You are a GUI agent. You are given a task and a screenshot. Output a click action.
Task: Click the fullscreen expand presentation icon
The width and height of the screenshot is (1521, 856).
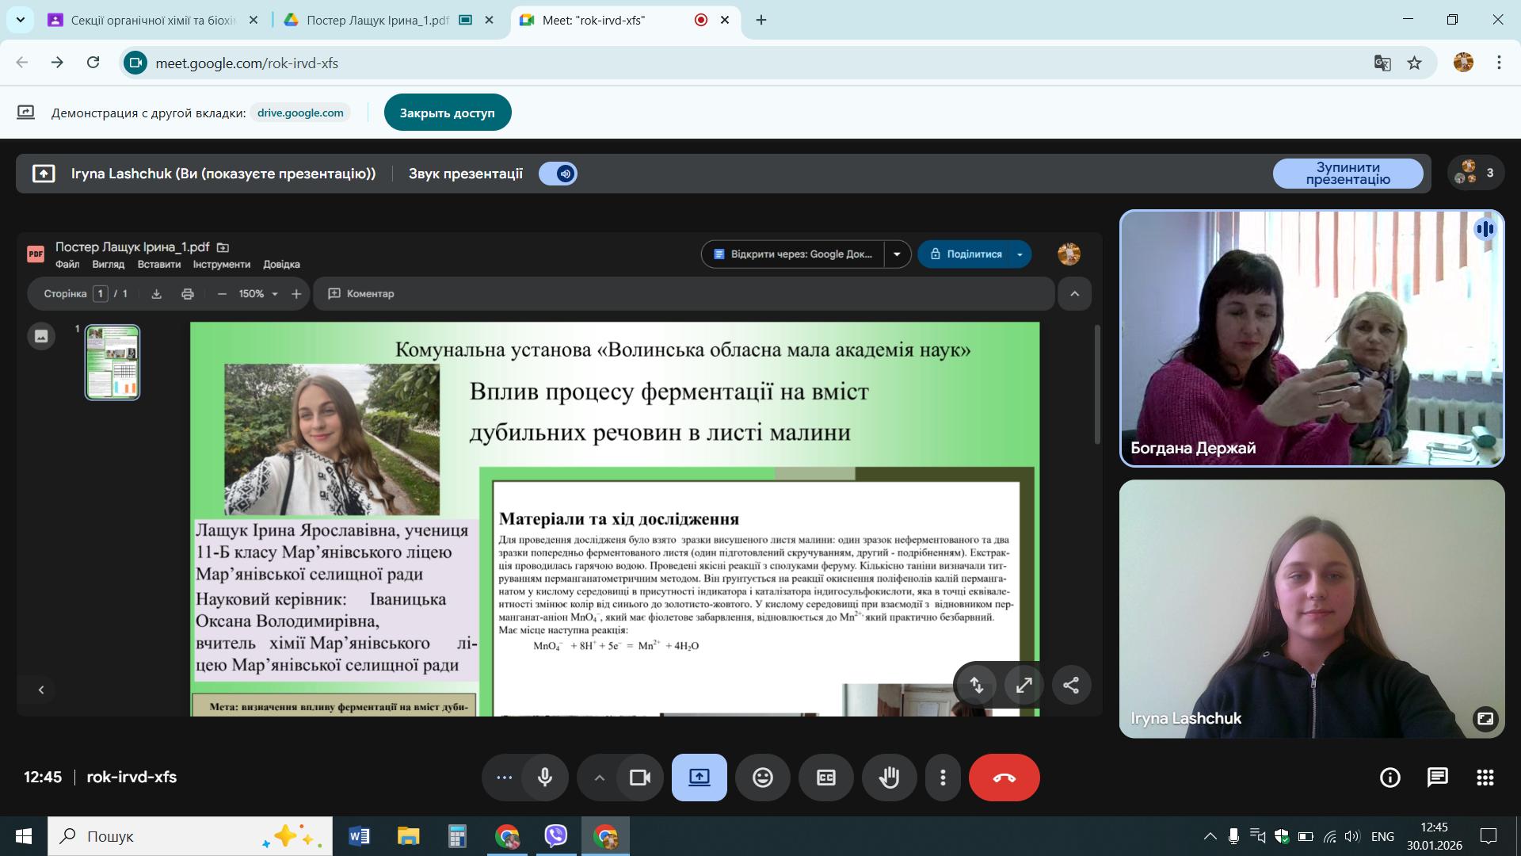coord(1024,686)
